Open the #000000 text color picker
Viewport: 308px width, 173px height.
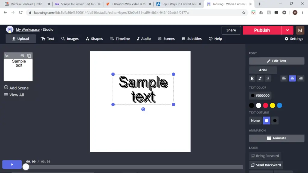[260, 96]
